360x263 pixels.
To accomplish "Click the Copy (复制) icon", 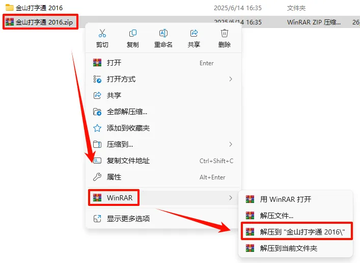I will coord(133,33).
